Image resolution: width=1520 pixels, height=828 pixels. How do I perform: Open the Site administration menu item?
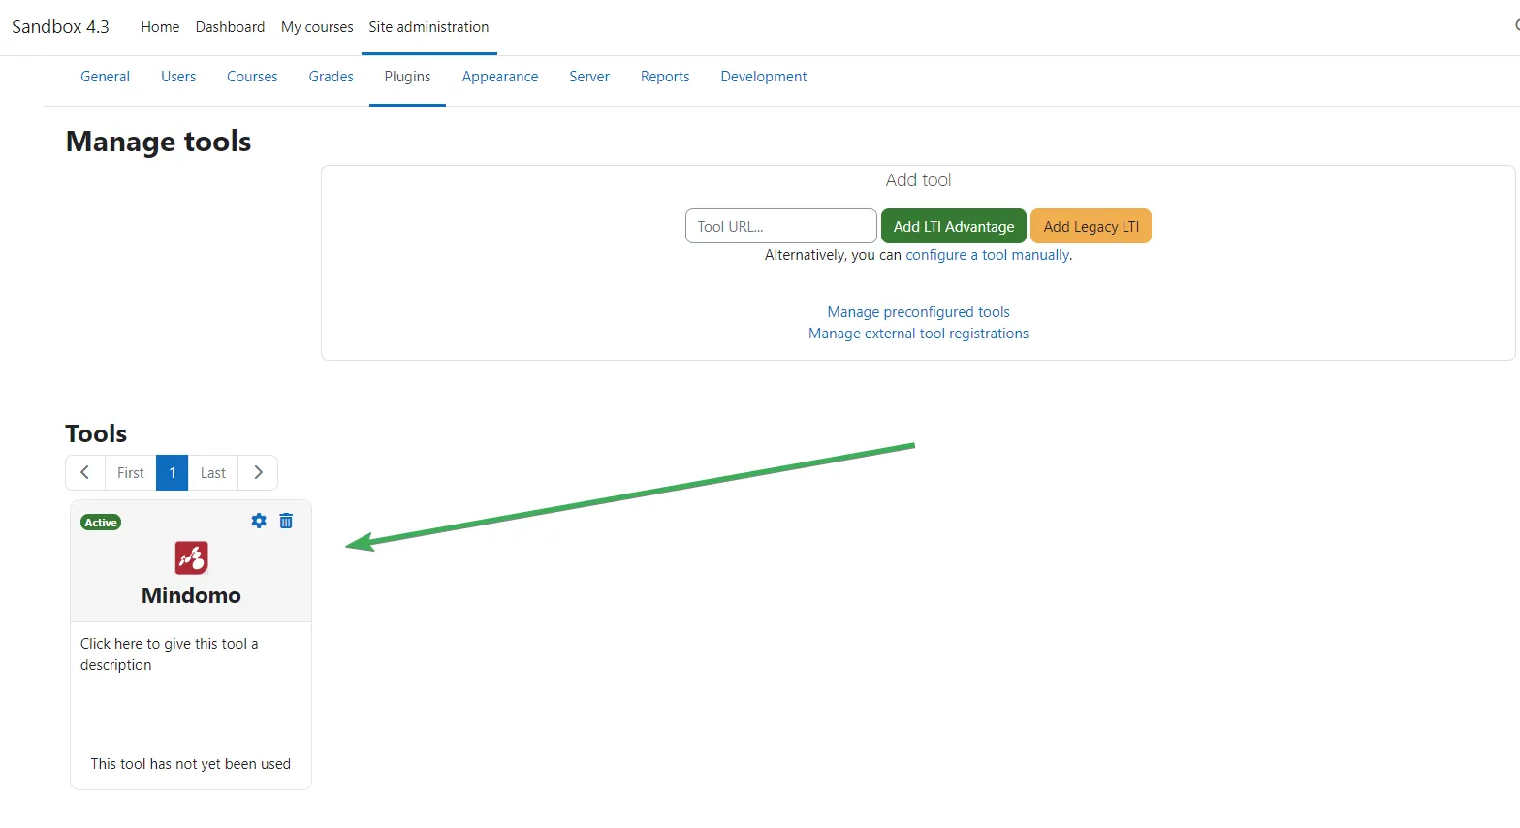428,27
